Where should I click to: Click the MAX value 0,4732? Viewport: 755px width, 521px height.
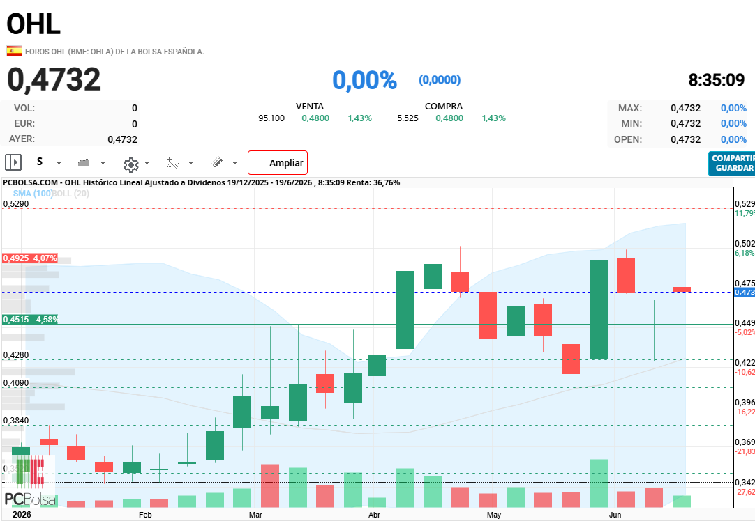(686, 108)
